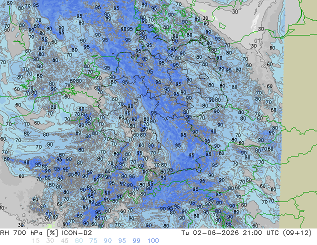Click the legend value 30 in the bottom scale

click(x=50, y=241)
